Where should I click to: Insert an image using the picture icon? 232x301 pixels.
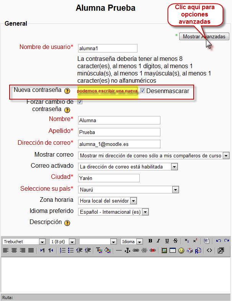pos(164,250)
